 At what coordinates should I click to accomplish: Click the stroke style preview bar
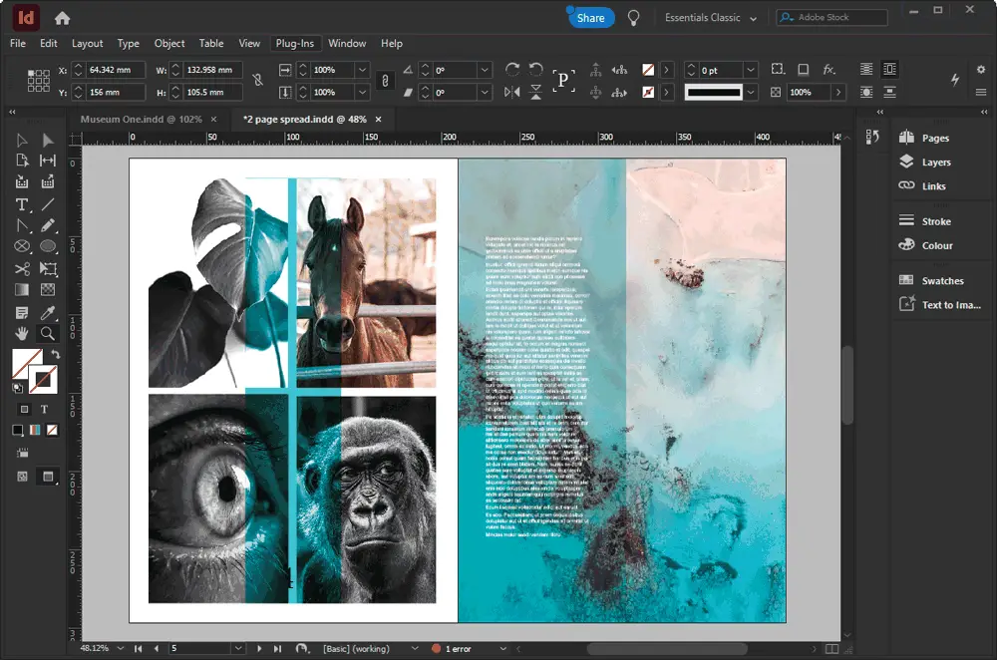(x=714, y=92)
